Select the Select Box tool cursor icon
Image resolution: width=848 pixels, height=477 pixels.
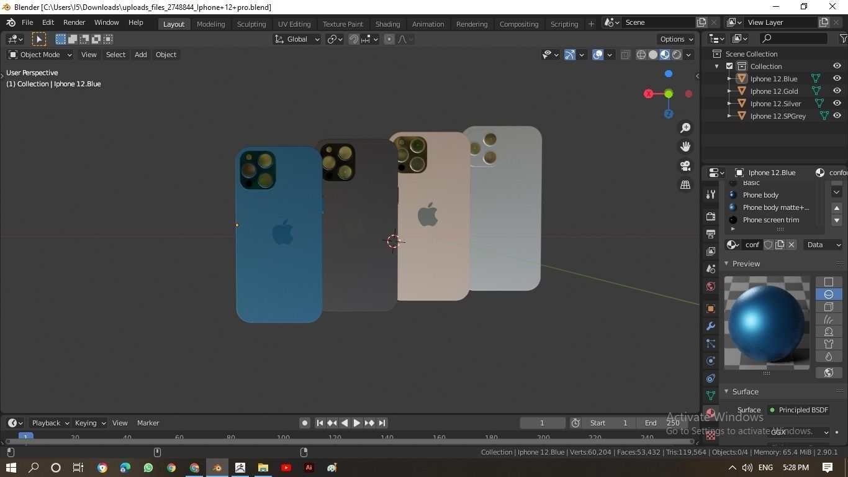(38, 39)
